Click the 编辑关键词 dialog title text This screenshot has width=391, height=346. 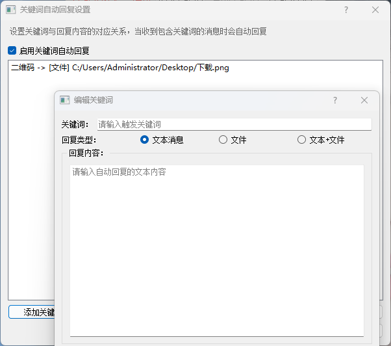(x=94, y=100)
